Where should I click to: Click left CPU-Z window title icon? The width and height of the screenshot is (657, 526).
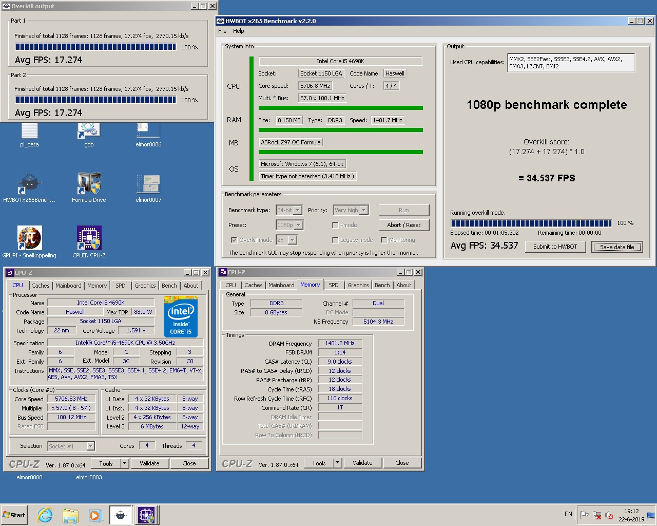click(x=10, y=273)
